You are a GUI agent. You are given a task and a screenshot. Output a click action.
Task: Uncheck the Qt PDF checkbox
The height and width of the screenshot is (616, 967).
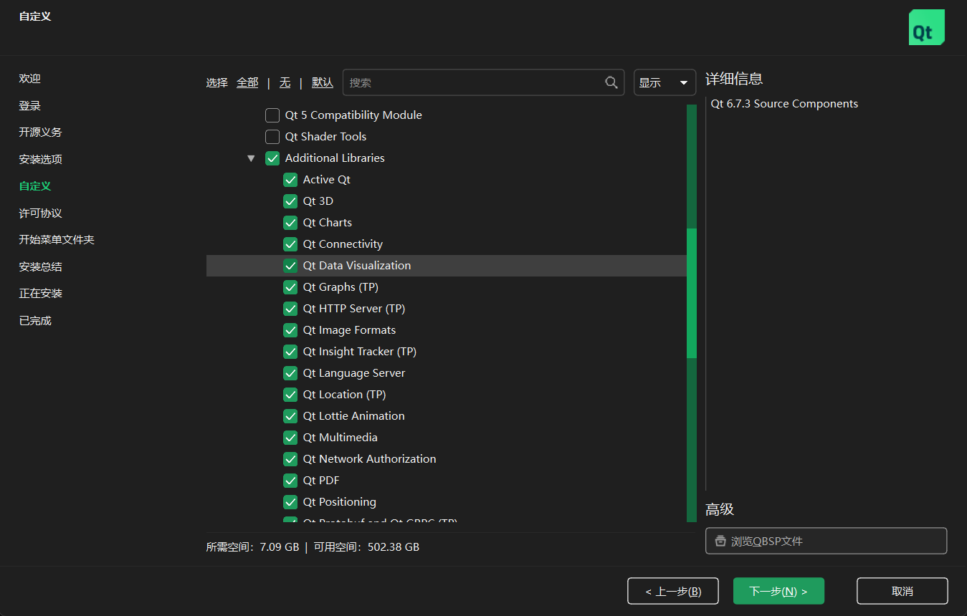click(290, 481)
